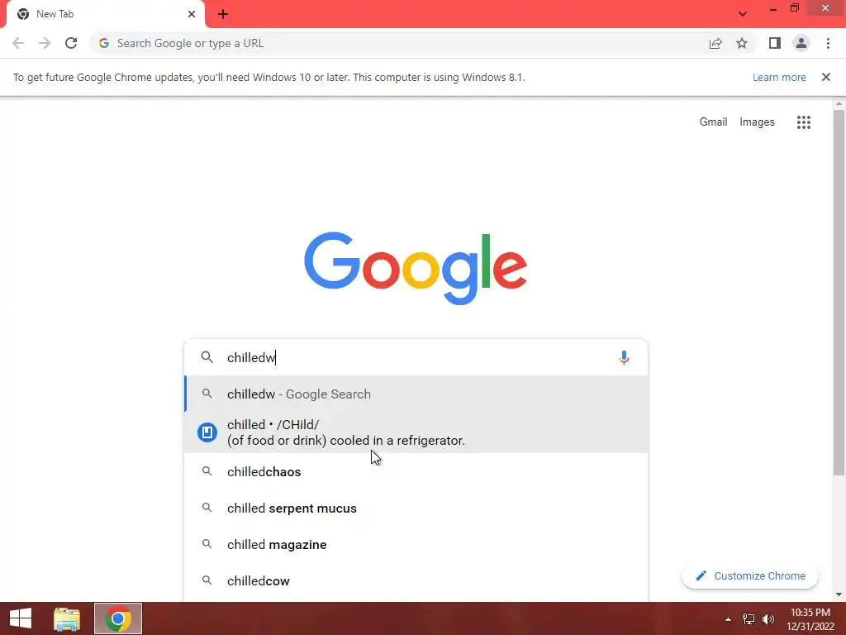Show hidden system tray icons
The width and height of the screenshot is (846, 635).
coord(729,619)
